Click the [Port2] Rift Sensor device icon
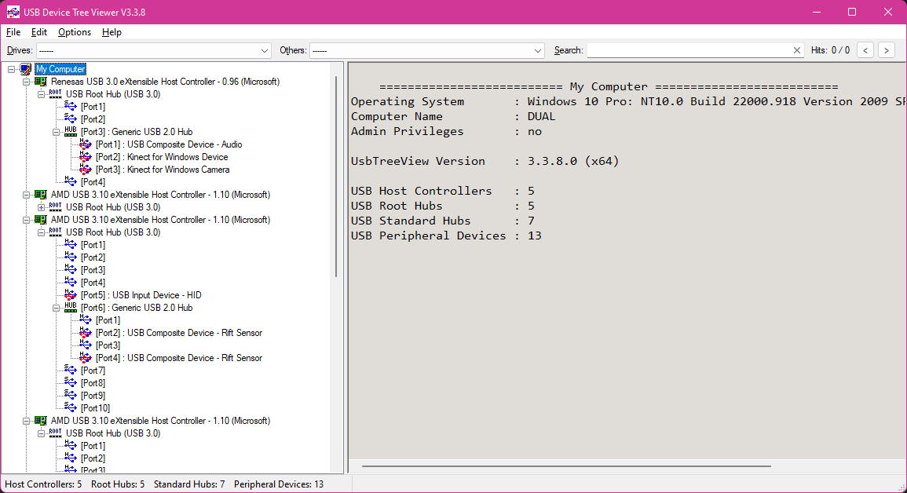This screenshot has height=493, width=907. tap(85, 332)
